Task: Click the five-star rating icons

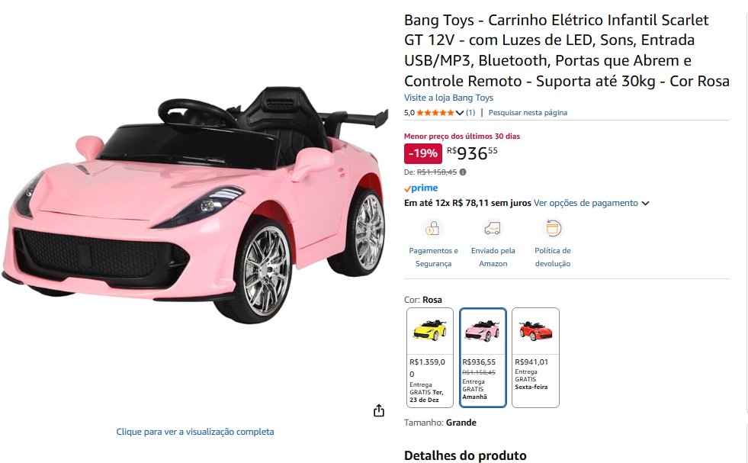Action: point(435,113)
